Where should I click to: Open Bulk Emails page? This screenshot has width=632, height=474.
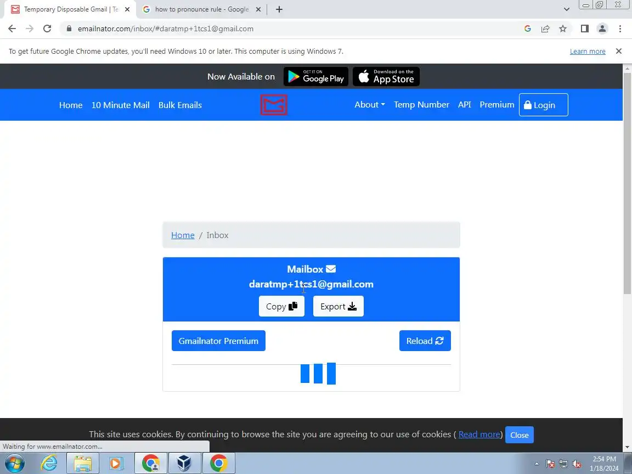coord(180,105)
